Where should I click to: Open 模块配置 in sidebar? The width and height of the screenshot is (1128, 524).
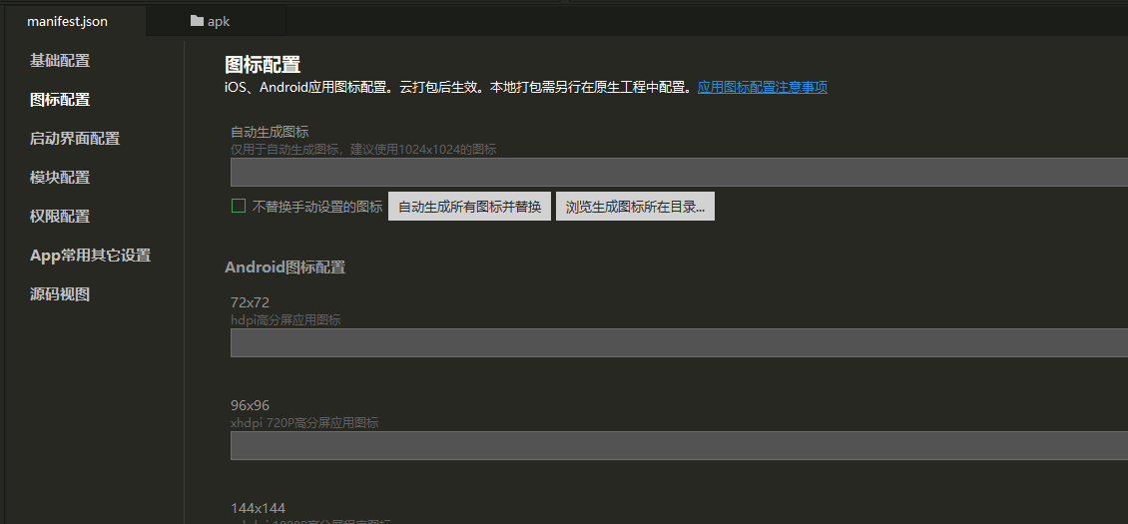tap(60, 177)
